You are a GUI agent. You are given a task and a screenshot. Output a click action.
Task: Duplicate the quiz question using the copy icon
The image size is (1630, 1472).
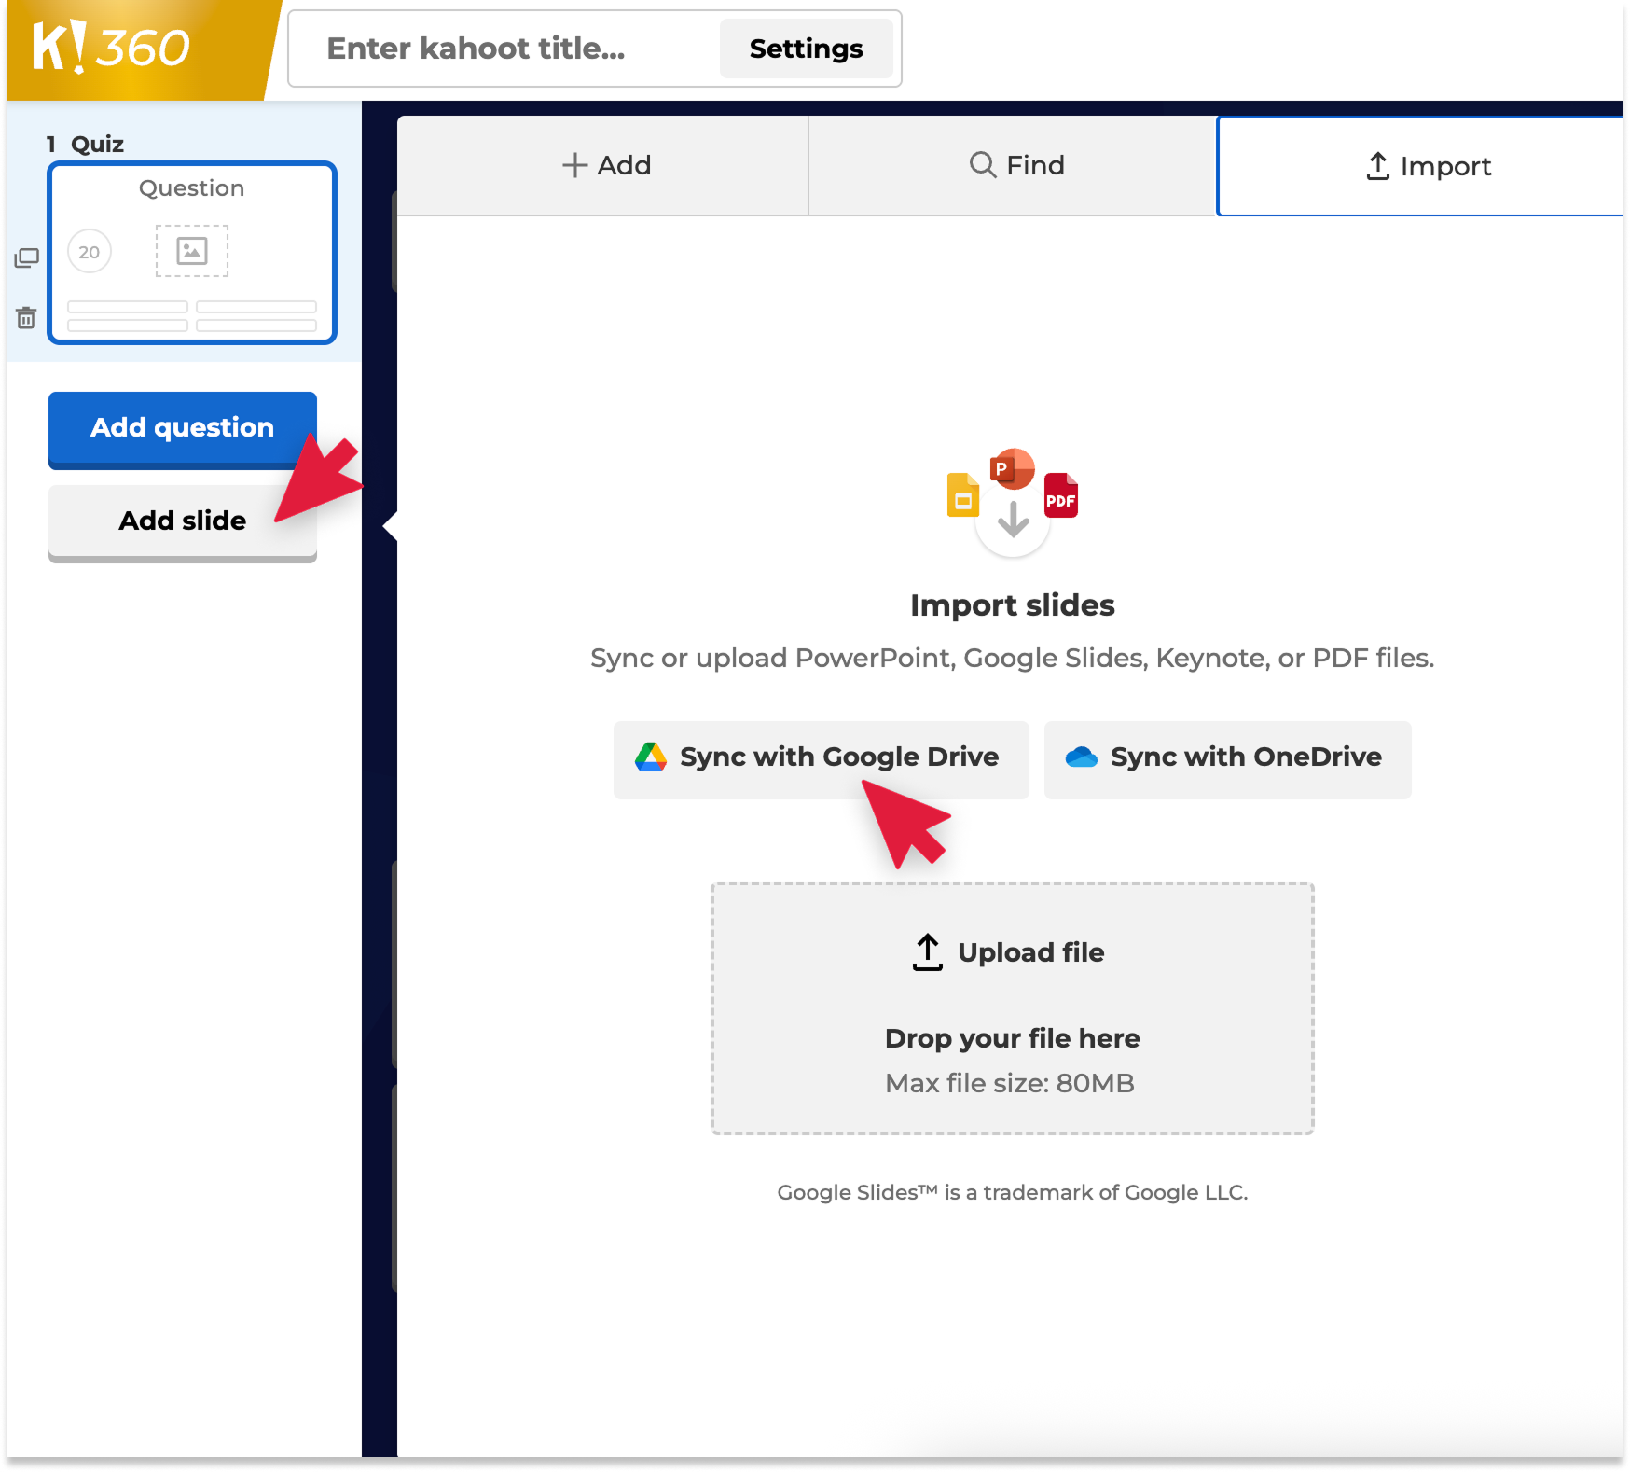coord(26,257)
